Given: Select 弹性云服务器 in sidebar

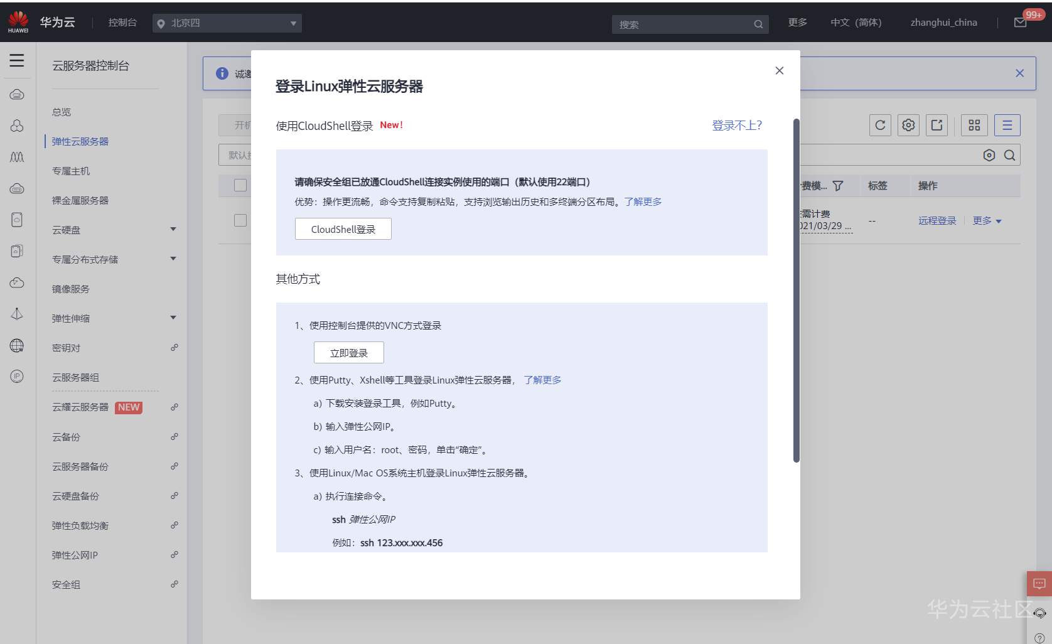Looking at the screenshot, I should tap(80, 142).
